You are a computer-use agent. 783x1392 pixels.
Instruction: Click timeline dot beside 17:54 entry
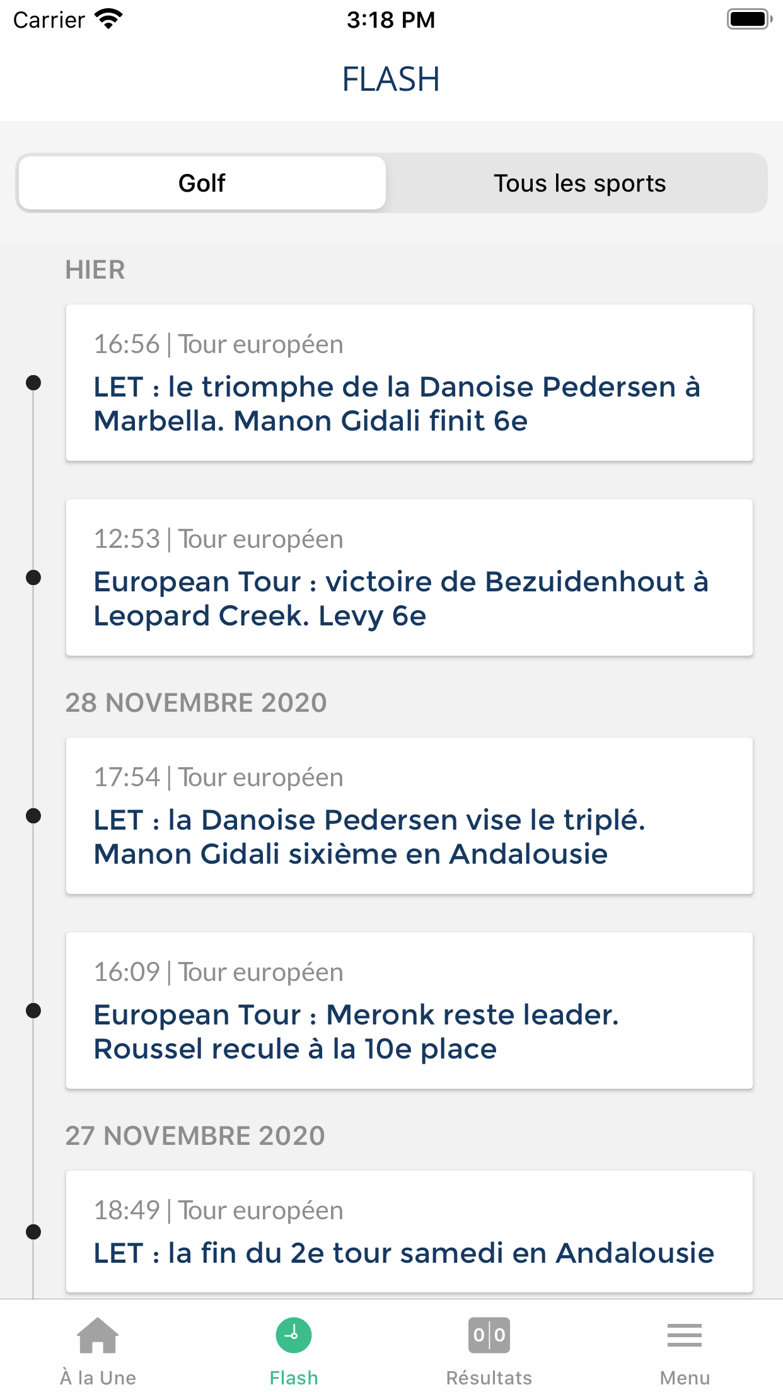(33, 816)
